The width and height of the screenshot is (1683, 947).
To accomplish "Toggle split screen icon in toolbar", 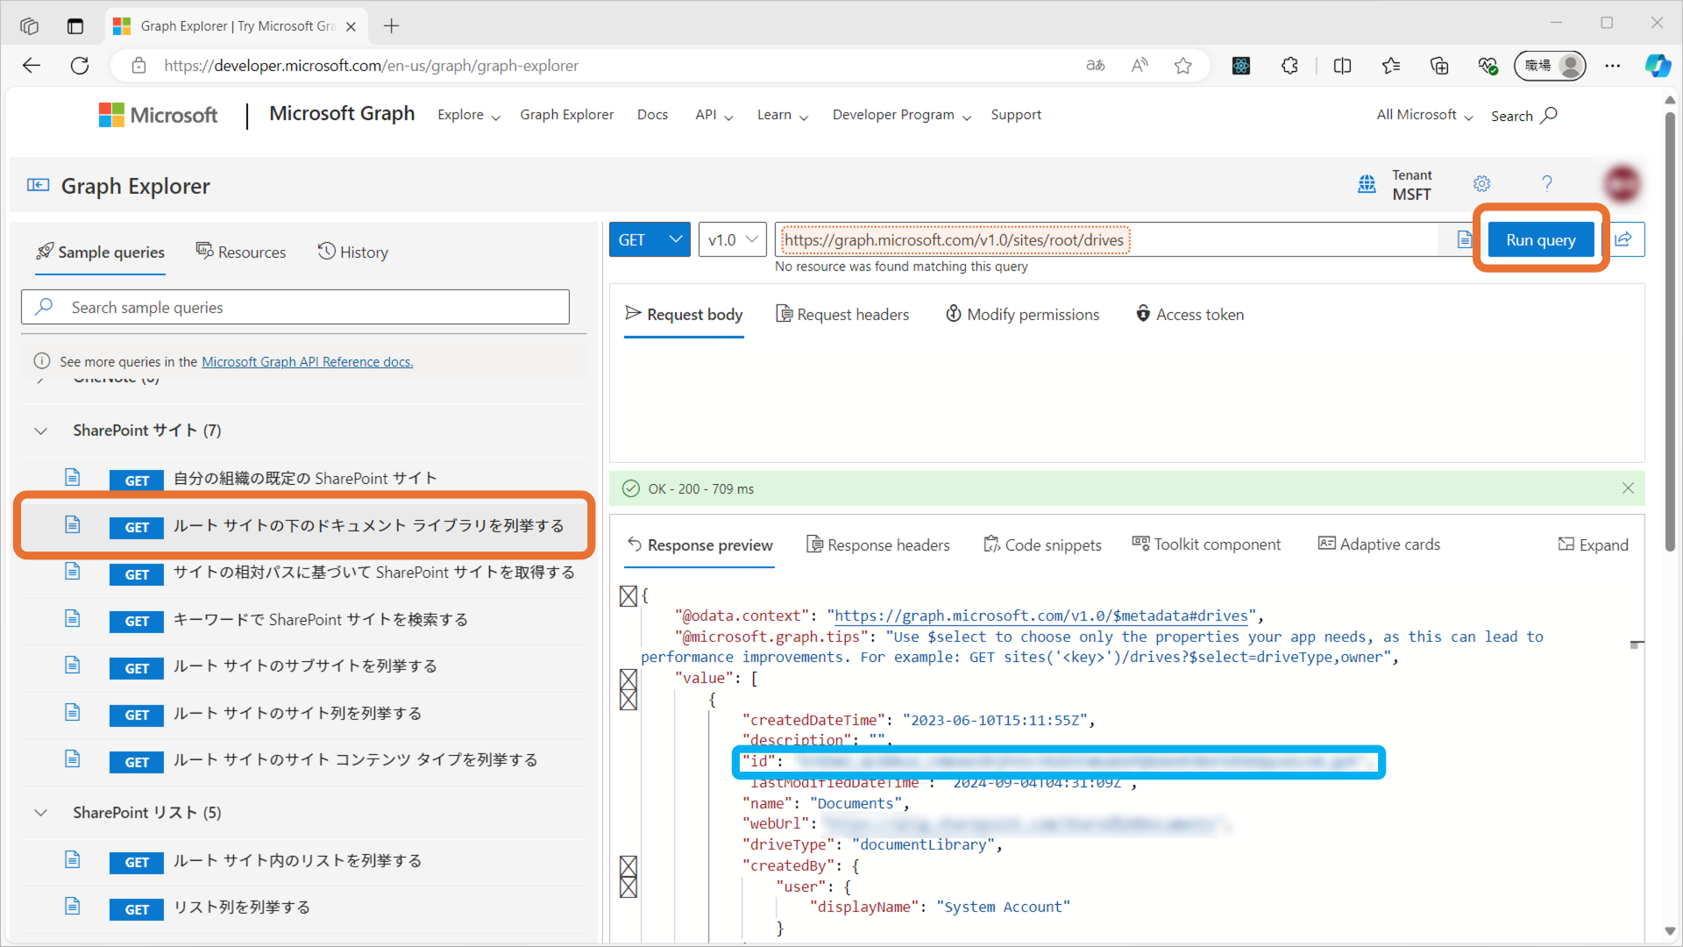I will tap(1342, 66).
